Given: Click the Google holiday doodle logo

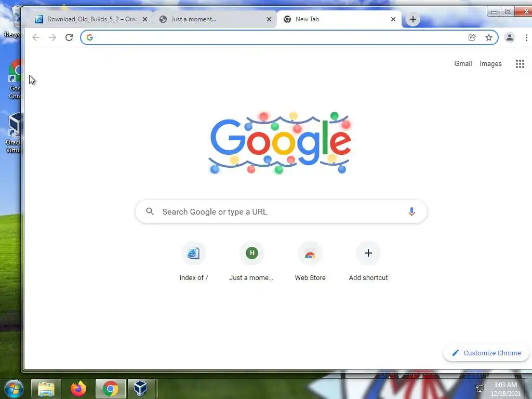Looking at the screenshot, I should click(280, 142).
